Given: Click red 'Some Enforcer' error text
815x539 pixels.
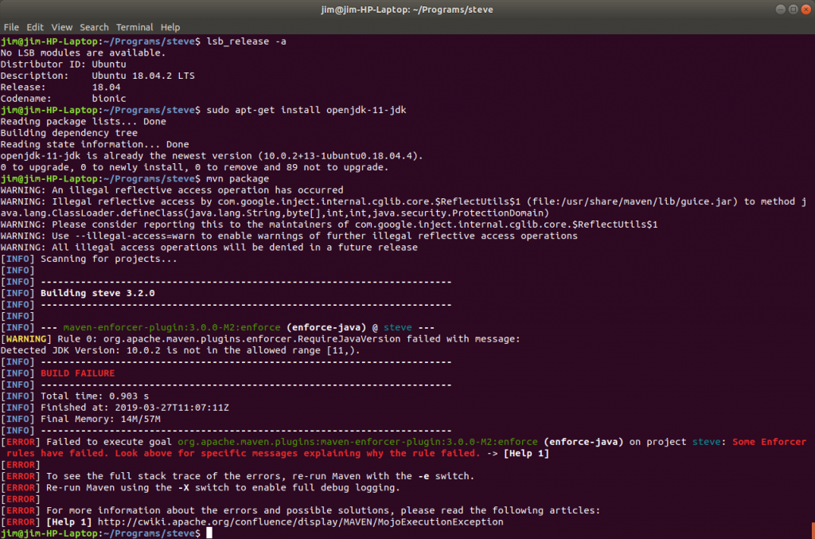Looking at the screenshot, I should tap(770, 442).
